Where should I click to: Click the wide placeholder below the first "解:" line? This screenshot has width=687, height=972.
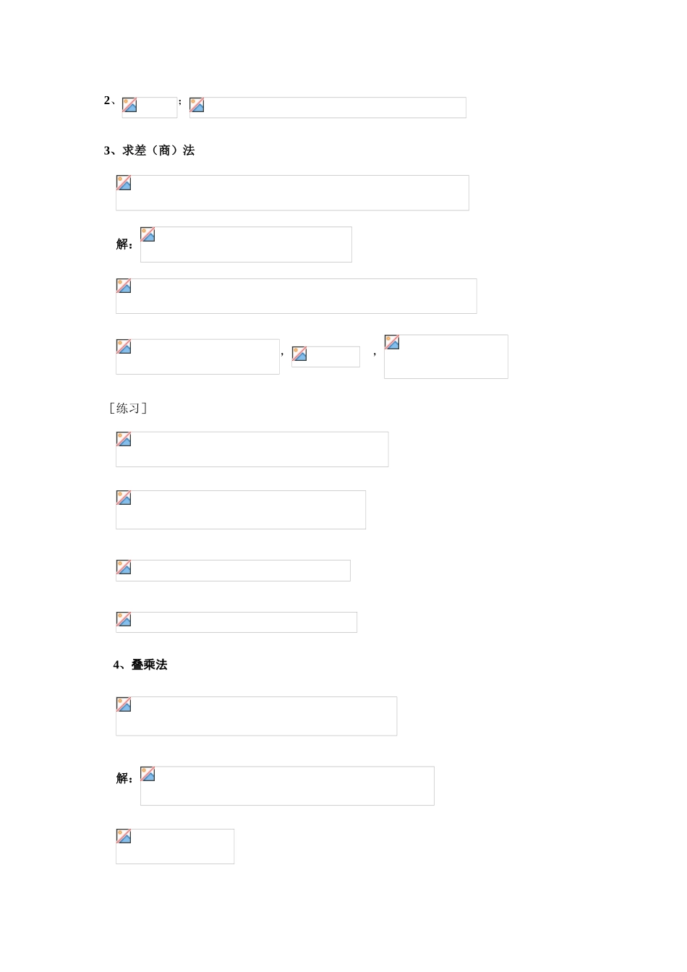coord(296,296)
